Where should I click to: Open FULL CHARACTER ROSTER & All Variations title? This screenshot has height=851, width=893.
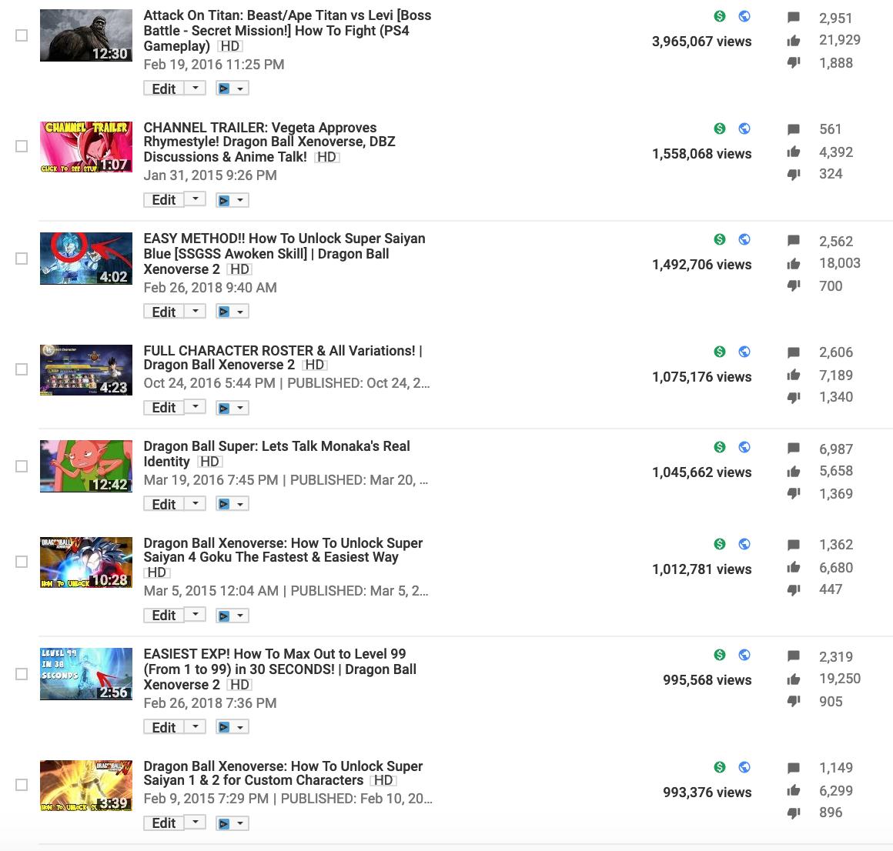coord(283,358)
